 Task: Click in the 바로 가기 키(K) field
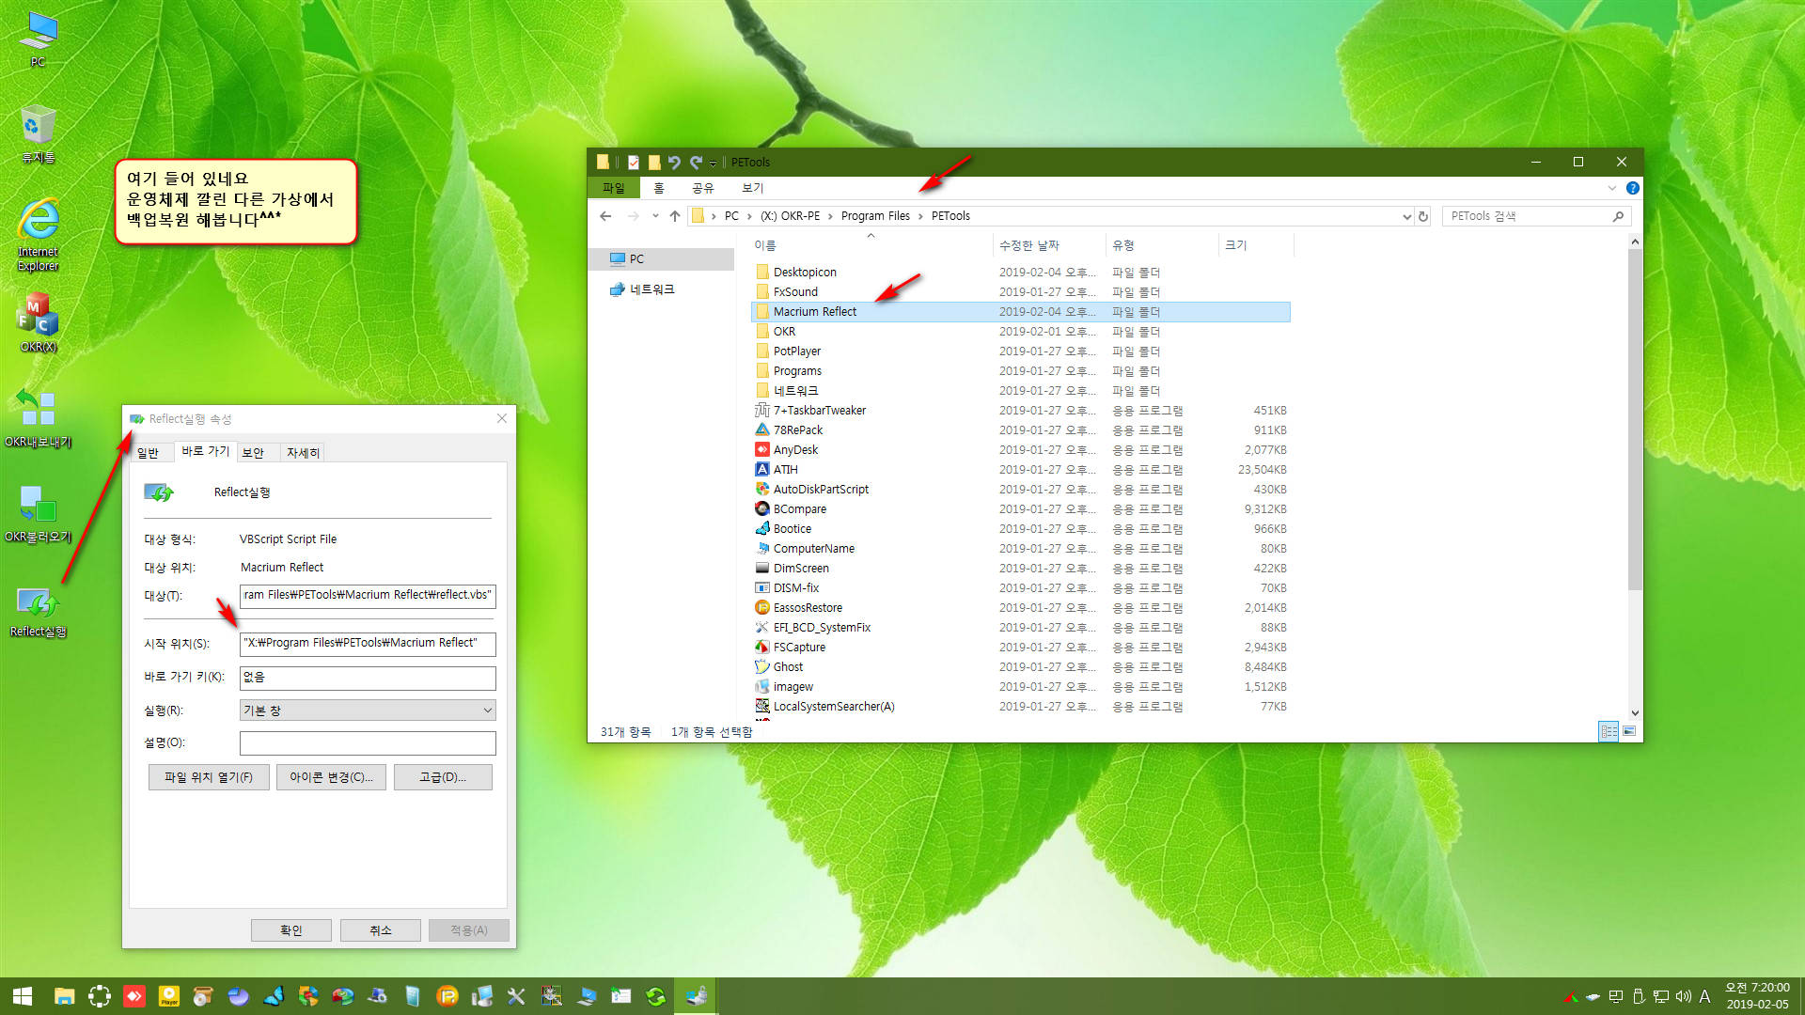pyautogui.click(x=368, y=678)
